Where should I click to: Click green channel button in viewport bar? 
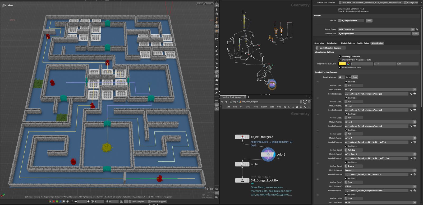tap(57, 201)
